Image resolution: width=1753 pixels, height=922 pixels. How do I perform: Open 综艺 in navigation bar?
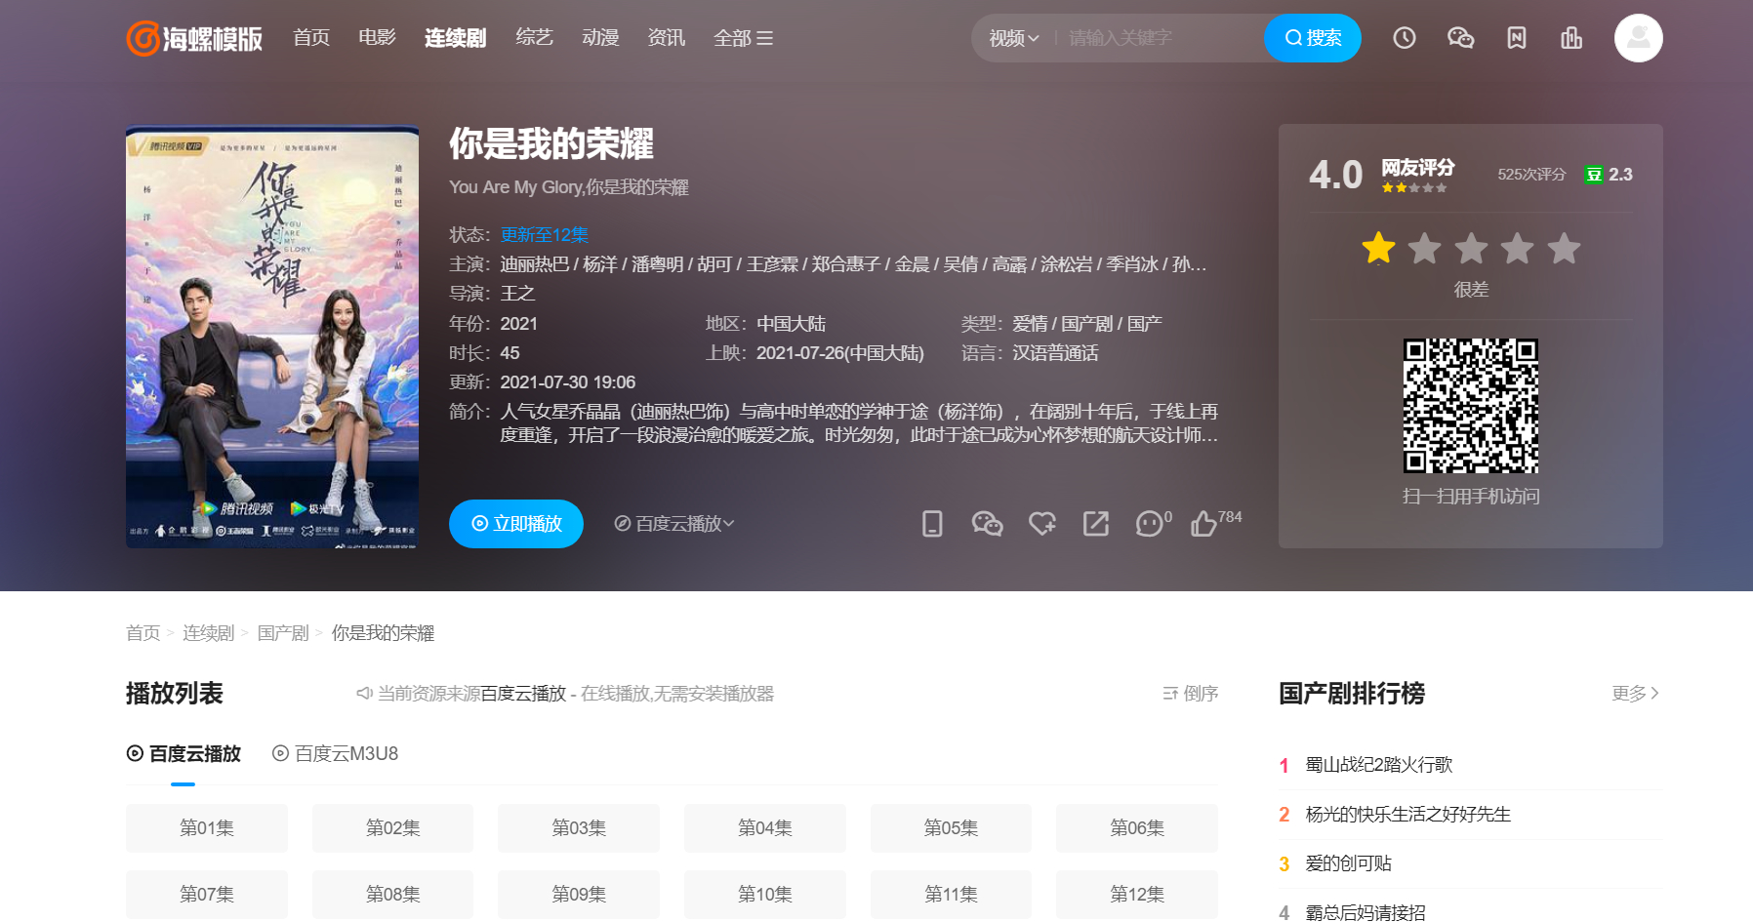[534, 38]
